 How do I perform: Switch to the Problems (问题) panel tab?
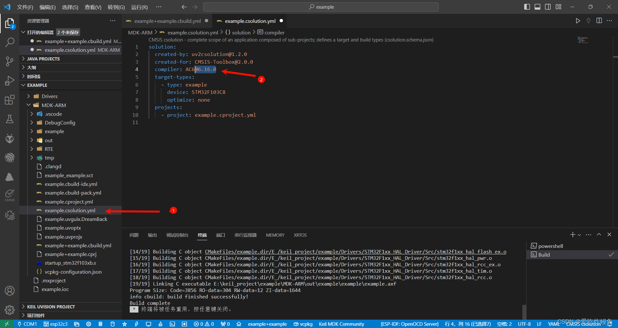(x=134, y=235)
